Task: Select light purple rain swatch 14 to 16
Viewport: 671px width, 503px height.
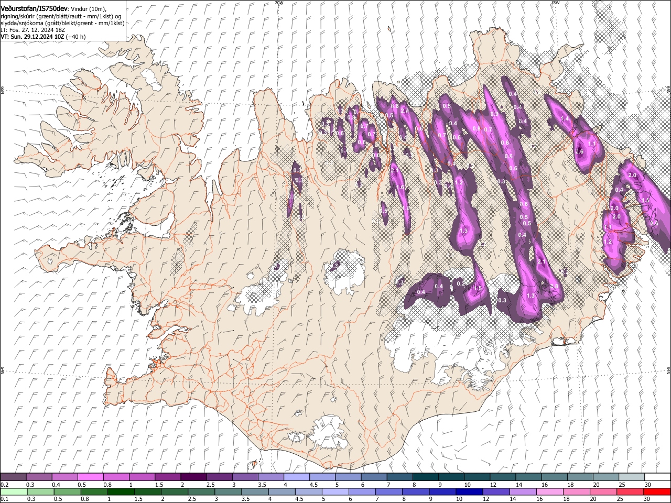Action: pos(523,491)
